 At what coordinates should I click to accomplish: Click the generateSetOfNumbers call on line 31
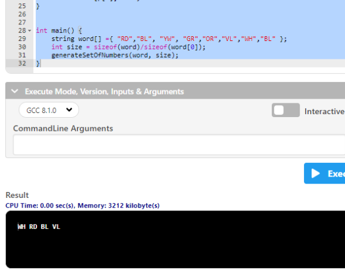(90, 55)
